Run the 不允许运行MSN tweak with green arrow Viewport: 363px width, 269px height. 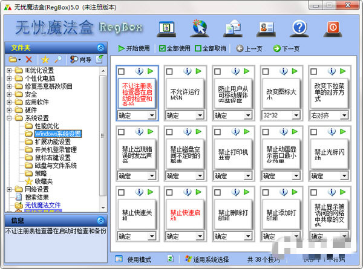coord(198,71)
